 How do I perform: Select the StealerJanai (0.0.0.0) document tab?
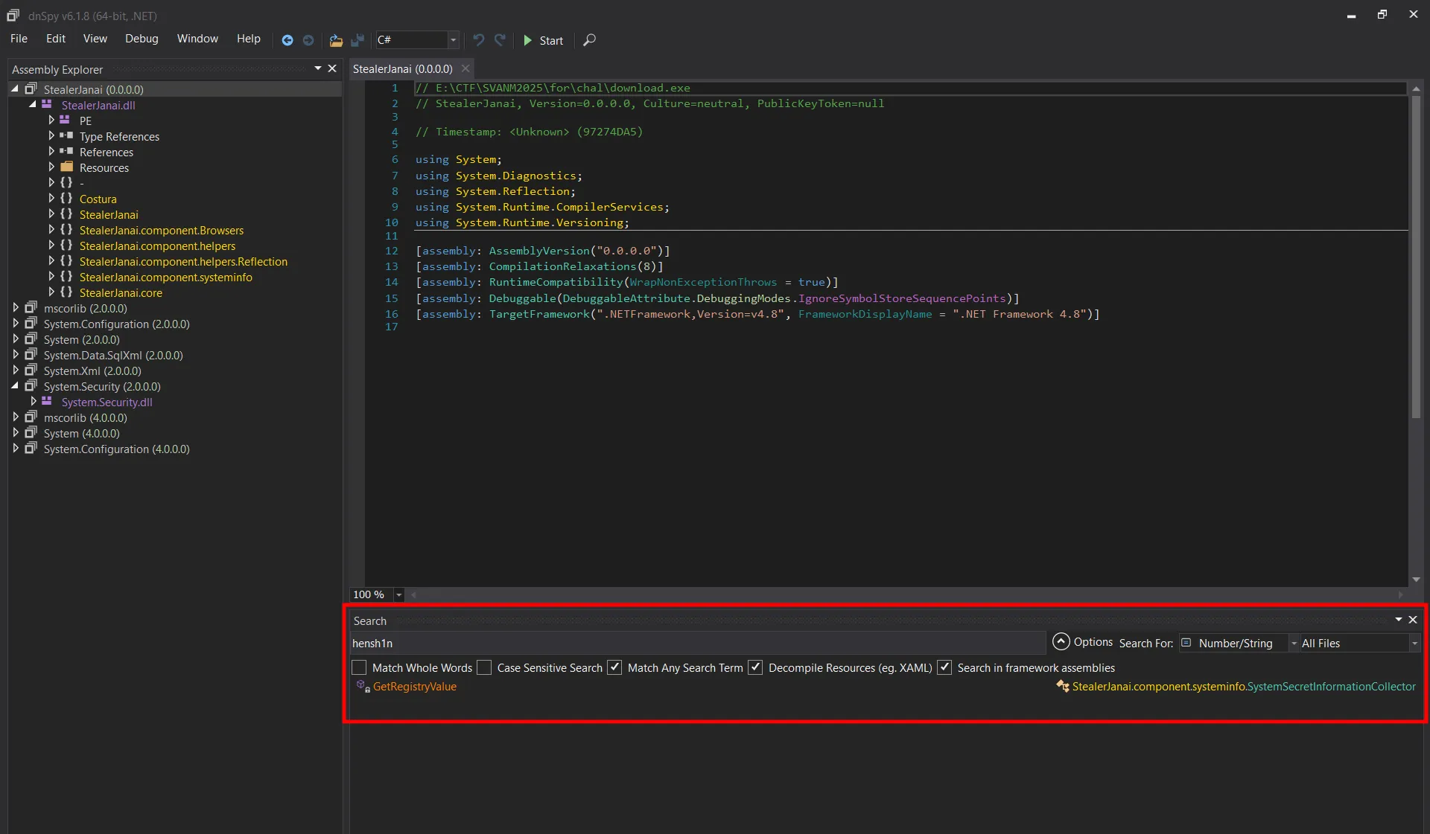click(403, 68)
